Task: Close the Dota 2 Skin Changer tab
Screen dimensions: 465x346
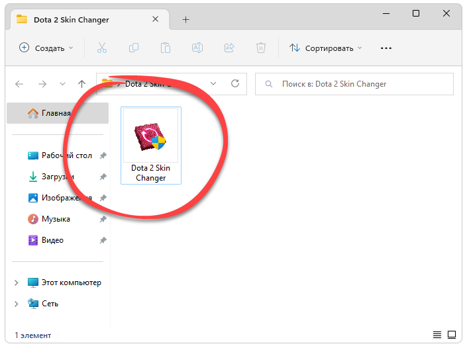Action: (155, 19)
